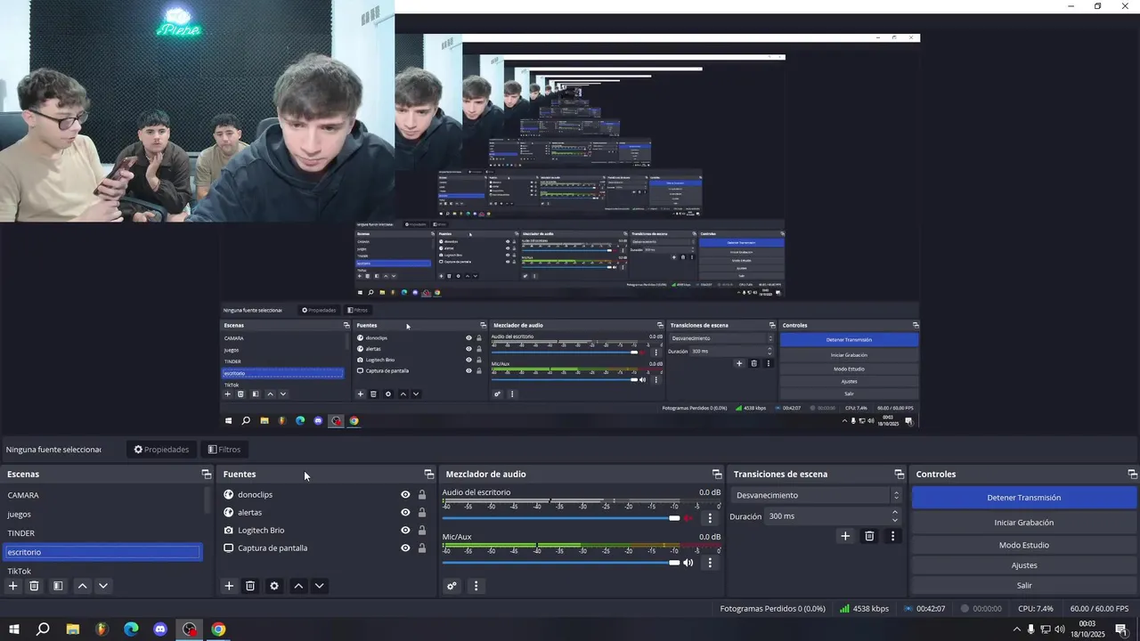This screenshot has width=1140, height=641.
Task: Hide the Logitech Brio source
Action: click(x=405, y=531)
